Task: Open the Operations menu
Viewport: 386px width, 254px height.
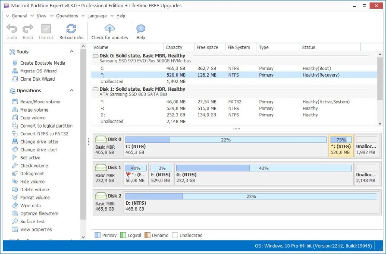Action: click(67, 16)
